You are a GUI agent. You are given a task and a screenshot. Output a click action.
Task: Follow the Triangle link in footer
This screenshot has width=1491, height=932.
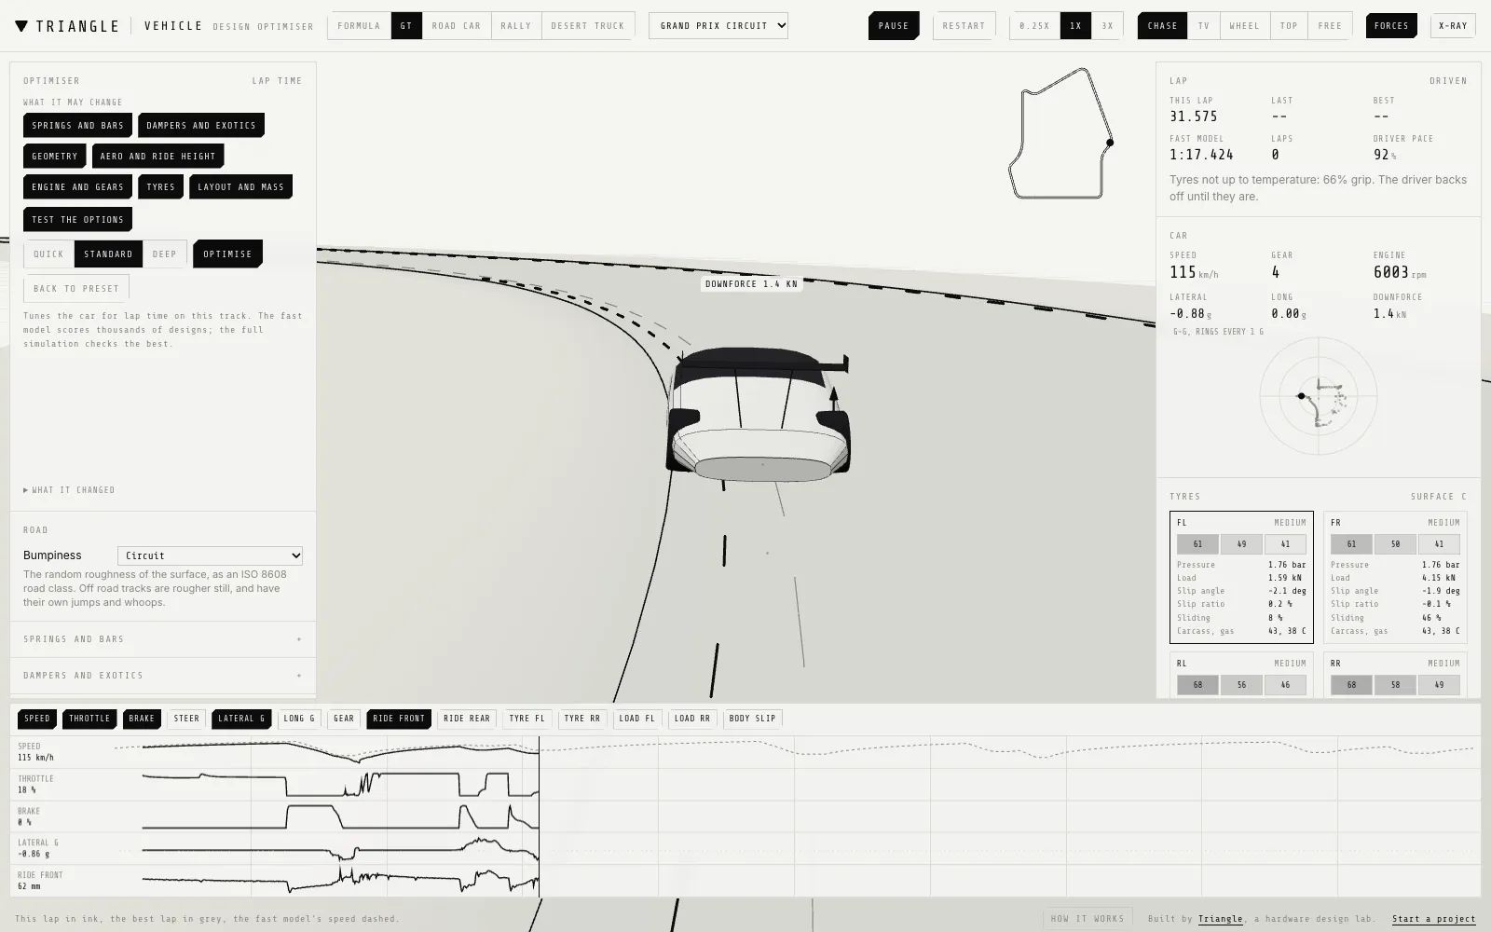tap(1221, 919)
